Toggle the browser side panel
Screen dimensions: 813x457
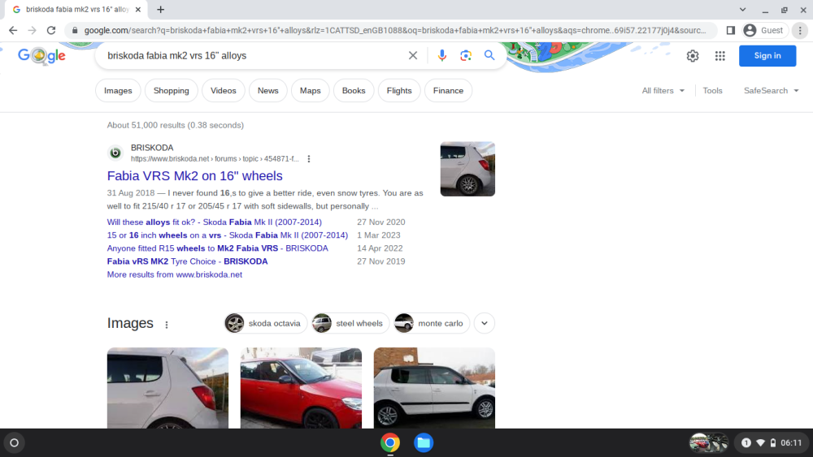[731, 31]
